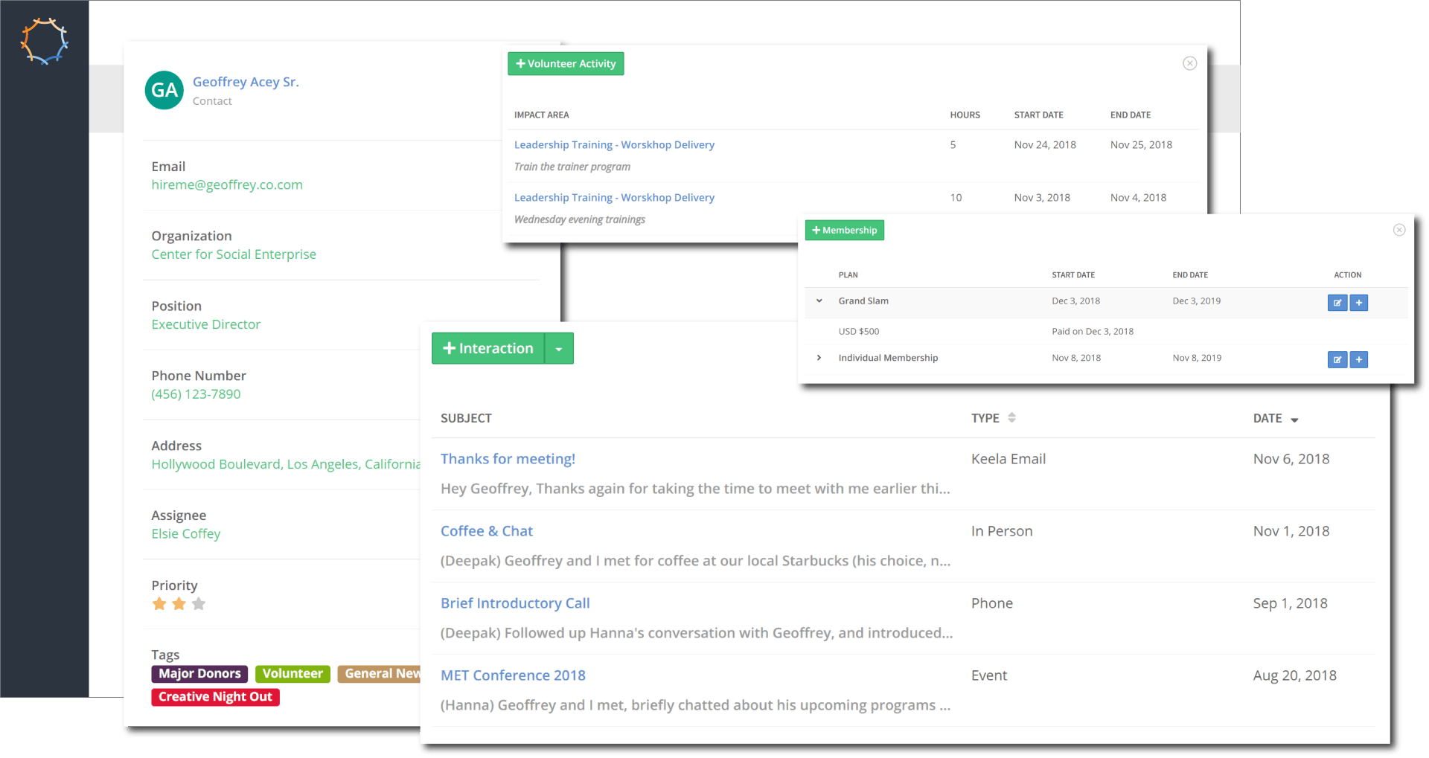The height and width of the screenshot is (758, 1429).
Task: Click plus icon on Grand Slam row
Action: click(x=1359, y=303)
